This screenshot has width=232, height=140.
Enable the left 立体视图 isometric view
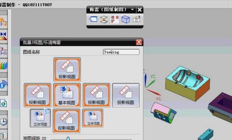coord(40,118)
